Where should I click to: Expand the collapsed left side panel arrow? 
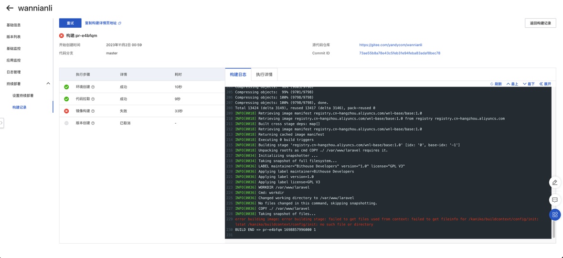point(1,122)
